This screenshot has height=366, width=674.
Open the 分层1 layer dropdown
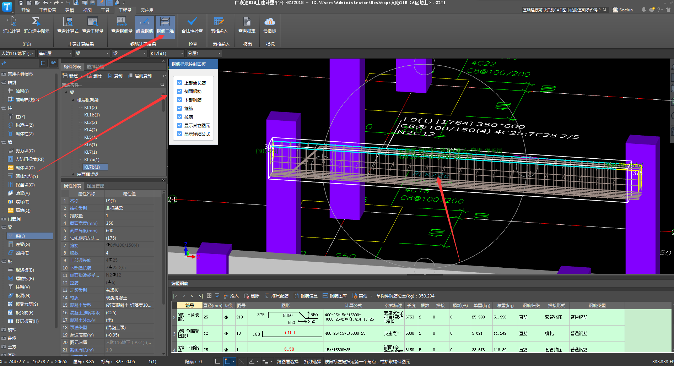pos(204,53)
